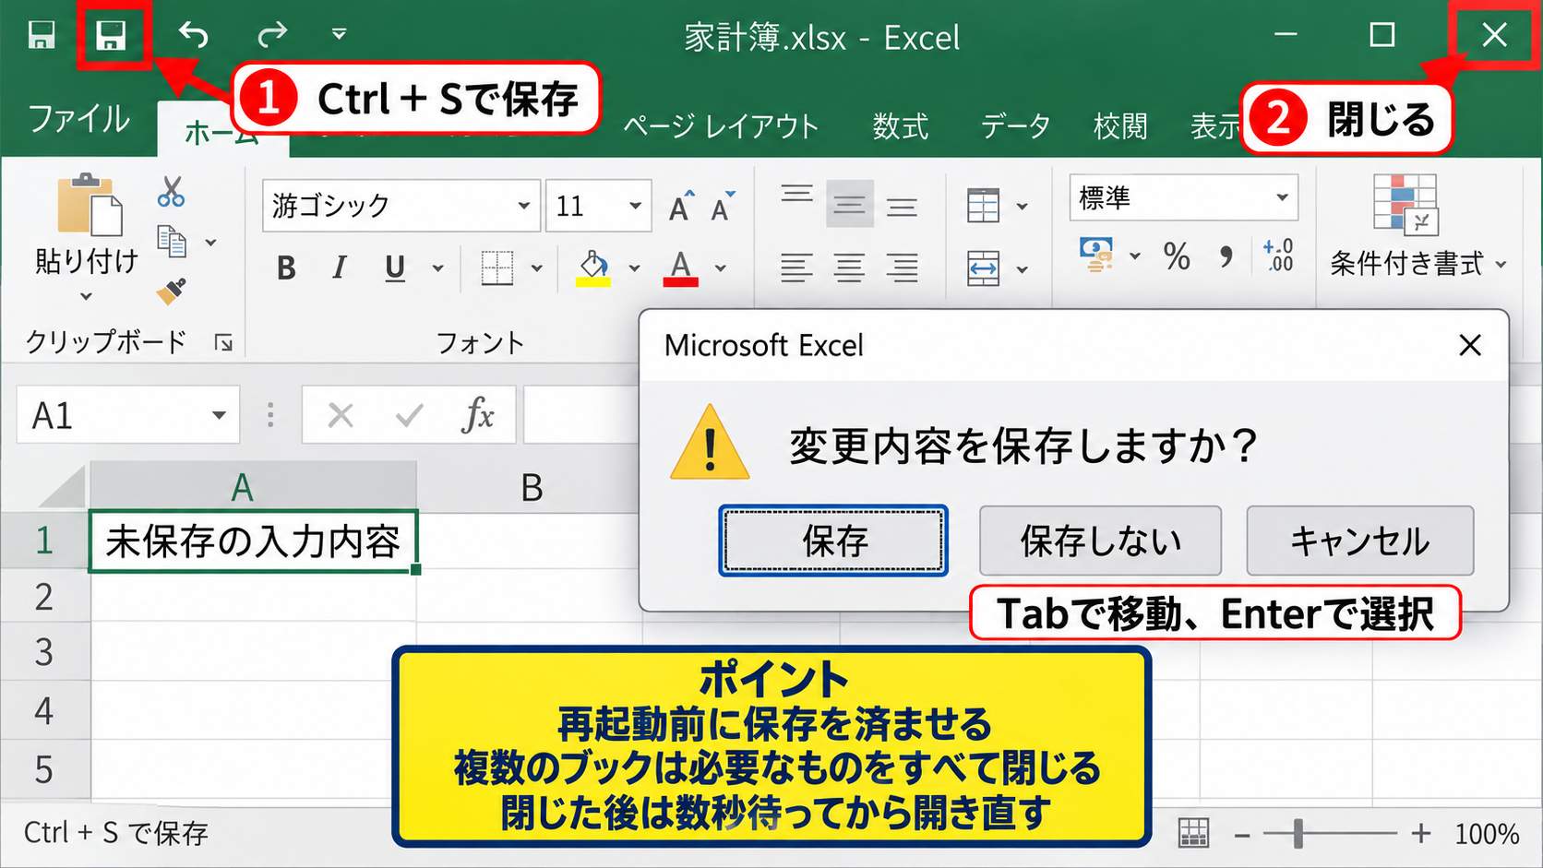Cancel formula entry with X icon
This screenshot has width=1543, height=868.
pyautogui.click(x=341, y=416)
